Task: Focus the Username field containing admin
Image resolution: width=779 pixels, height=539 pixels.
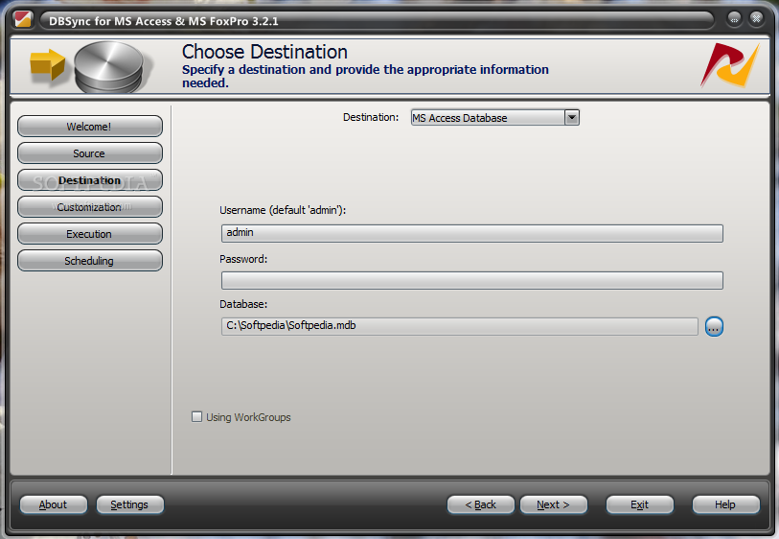Action: [472, 233]
